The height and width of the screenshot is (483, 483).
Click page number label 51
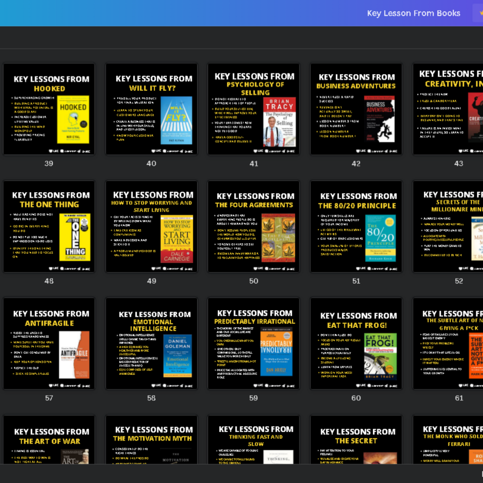coord(356,281)
